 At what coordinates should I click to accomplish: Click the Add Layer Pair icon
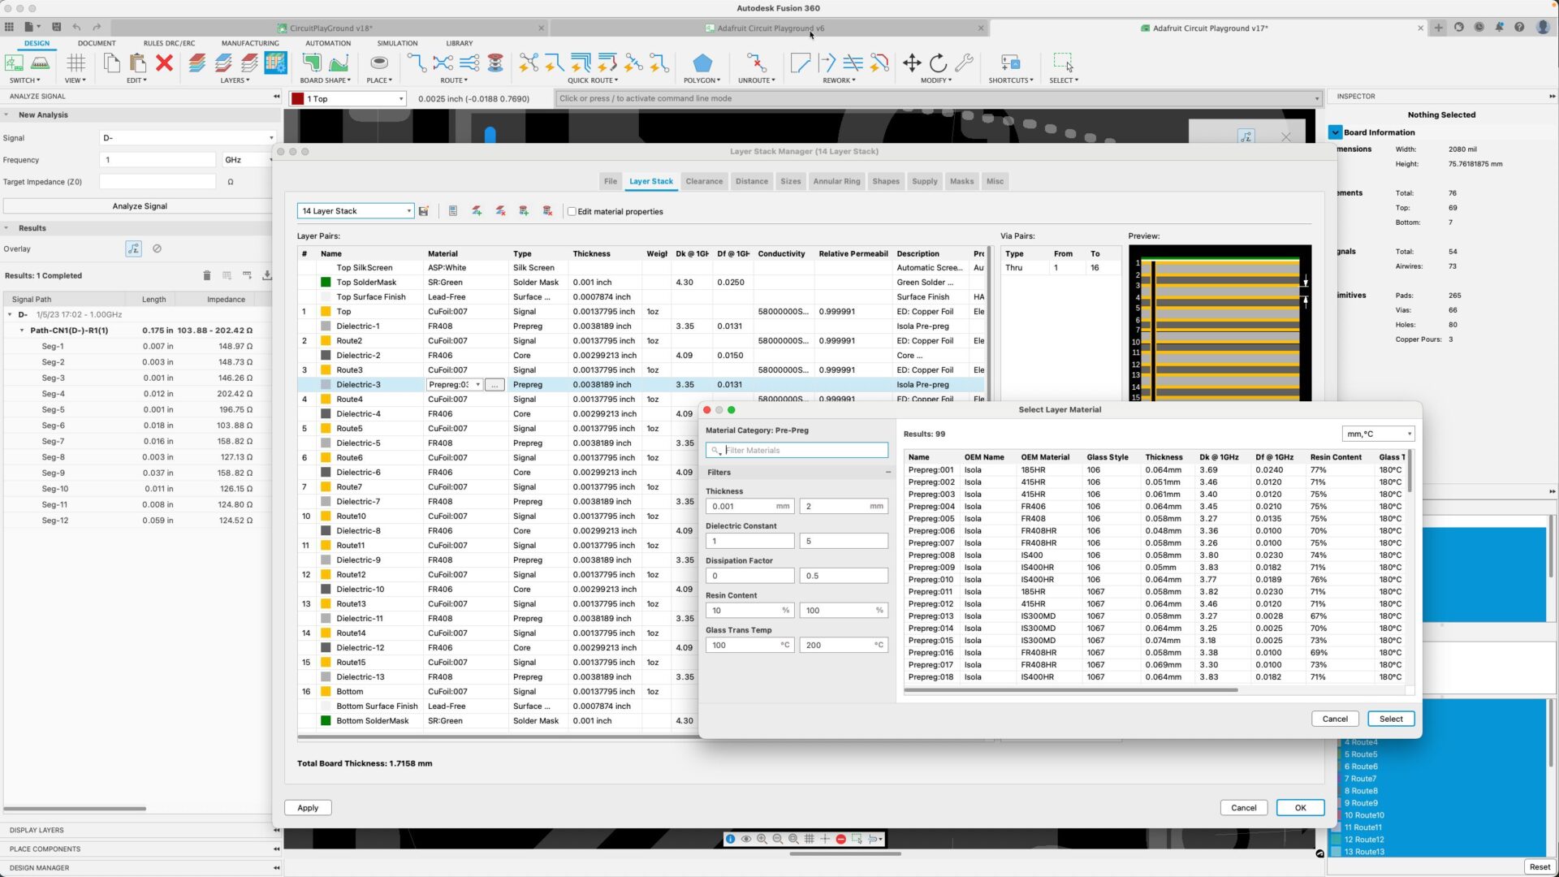click(477, 211)
